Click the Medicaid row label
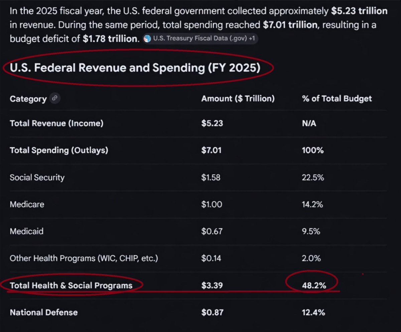This screenshot has height=332, width=401. coord(26,231)
